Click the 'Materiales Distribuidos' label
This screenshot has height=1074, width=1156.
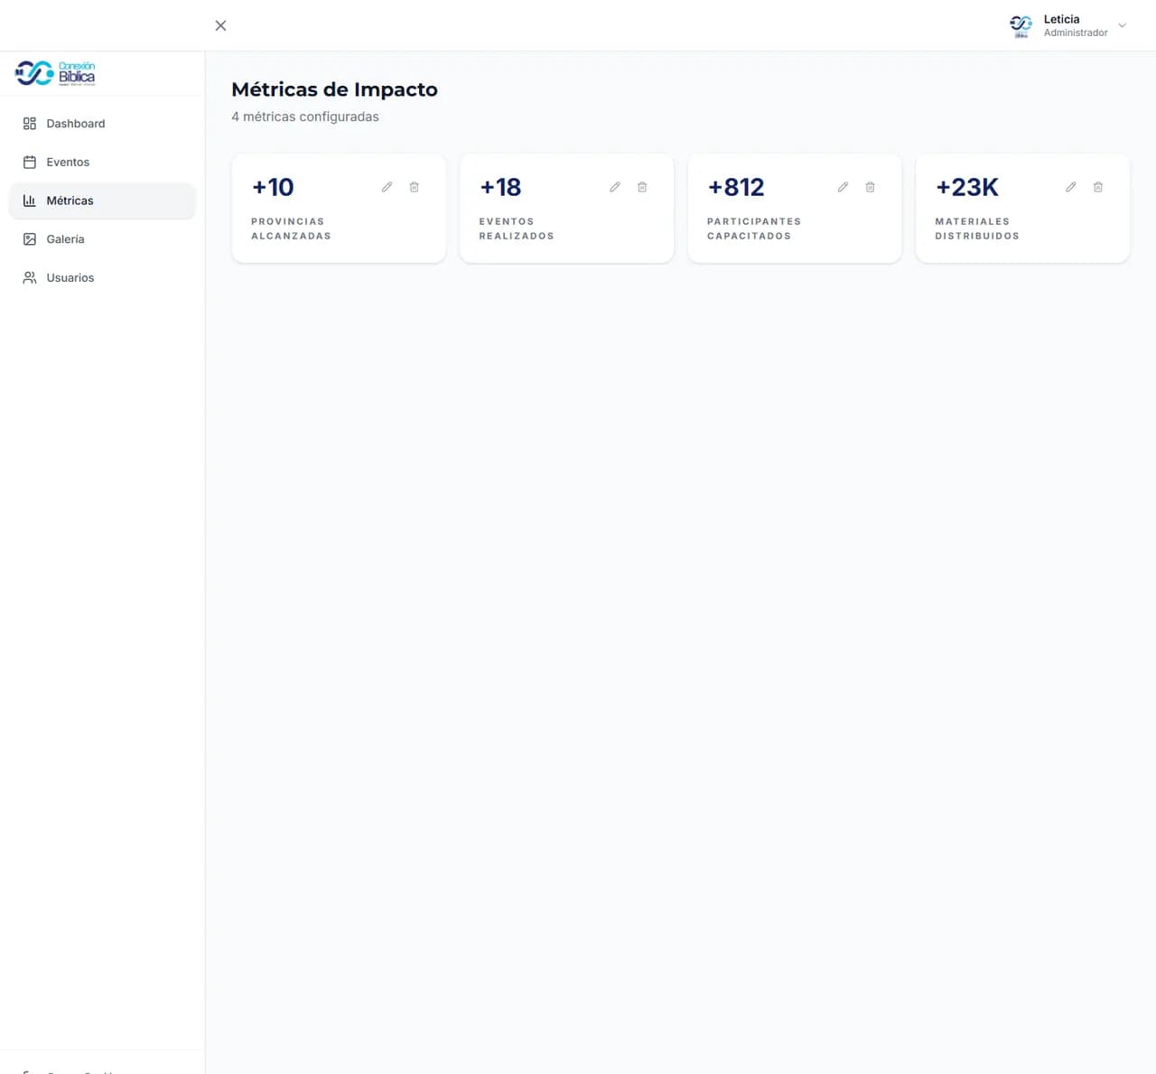(x=977, y=229)
